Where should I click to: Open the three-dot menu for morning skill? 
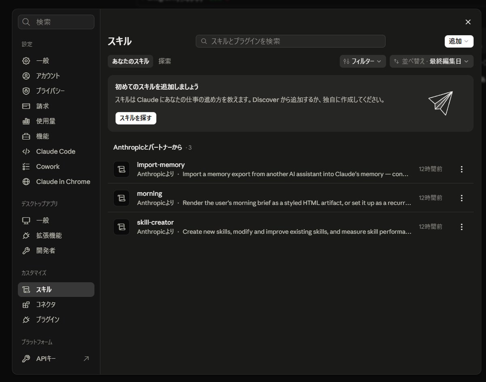(x=462, y=198)
